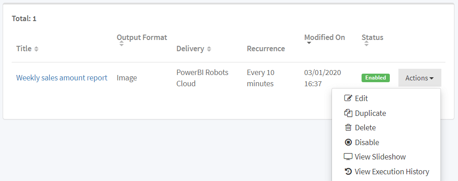Select Delete in the Actions menu
Image resolution: width=458 pixels, height=181 pixels.
365,128
